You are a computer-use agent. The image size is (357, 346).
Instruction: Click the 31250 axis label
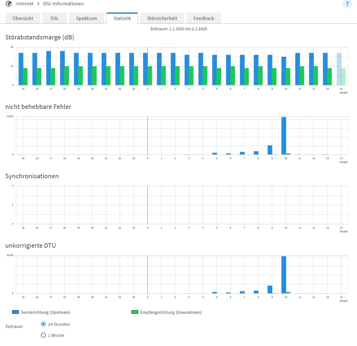tap(10, 255)
